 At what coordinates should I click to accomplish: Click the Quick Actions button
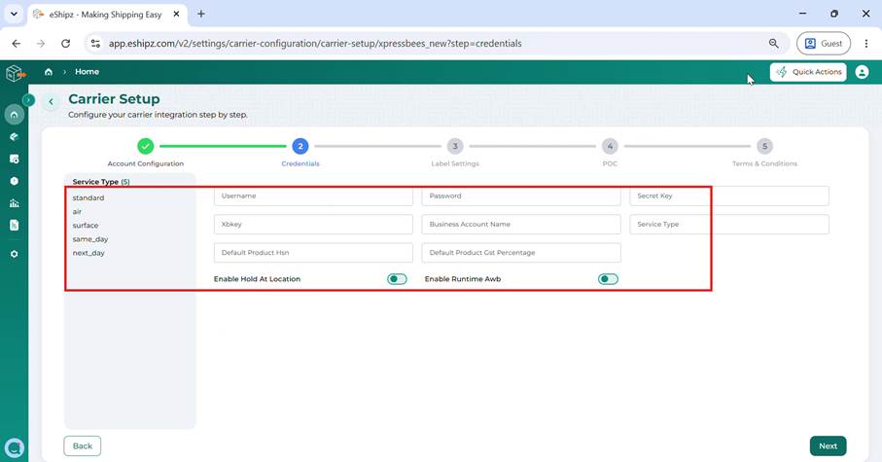pos(808,72)
